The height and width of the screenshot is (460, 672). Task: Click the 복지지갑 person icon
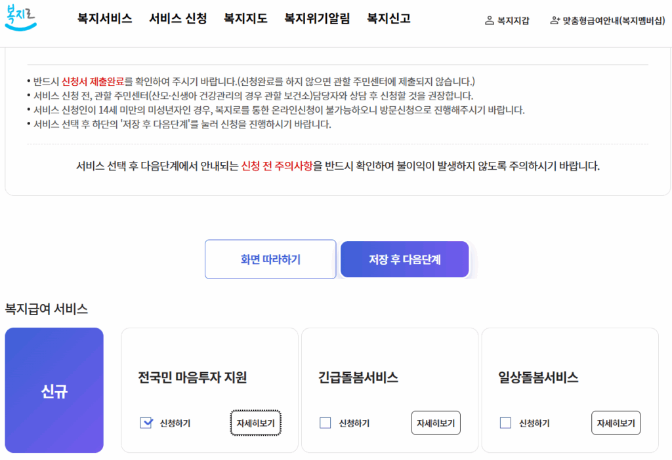(489, 20)
